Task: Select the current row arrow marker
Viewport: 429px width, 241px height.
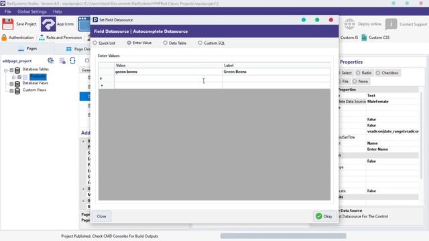Action: (106, 78)
